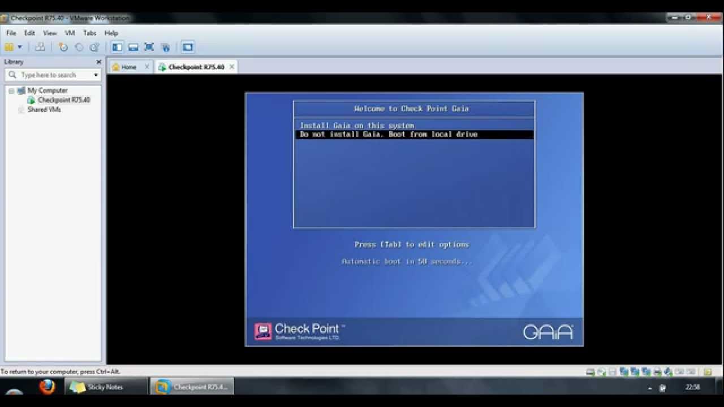
Task: Click the Send Ctrl+Alt+Del toolbar icon
Action: pos(40,47)
